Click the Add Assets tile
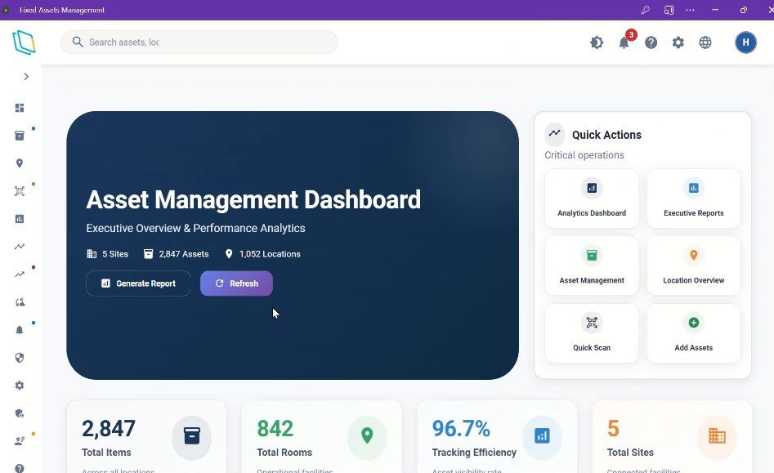 [693, 333]
